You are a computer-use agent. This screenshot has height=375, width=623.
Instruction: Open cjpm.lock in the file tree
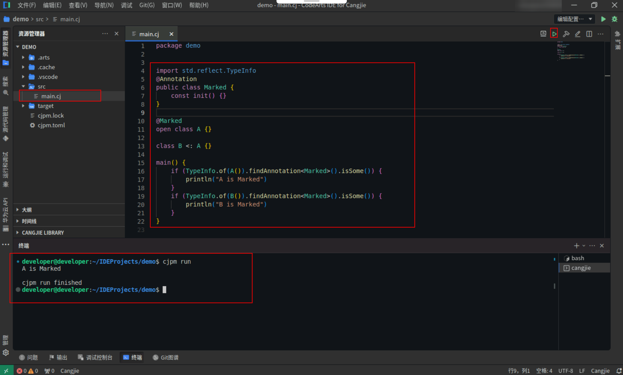point(68,115)
